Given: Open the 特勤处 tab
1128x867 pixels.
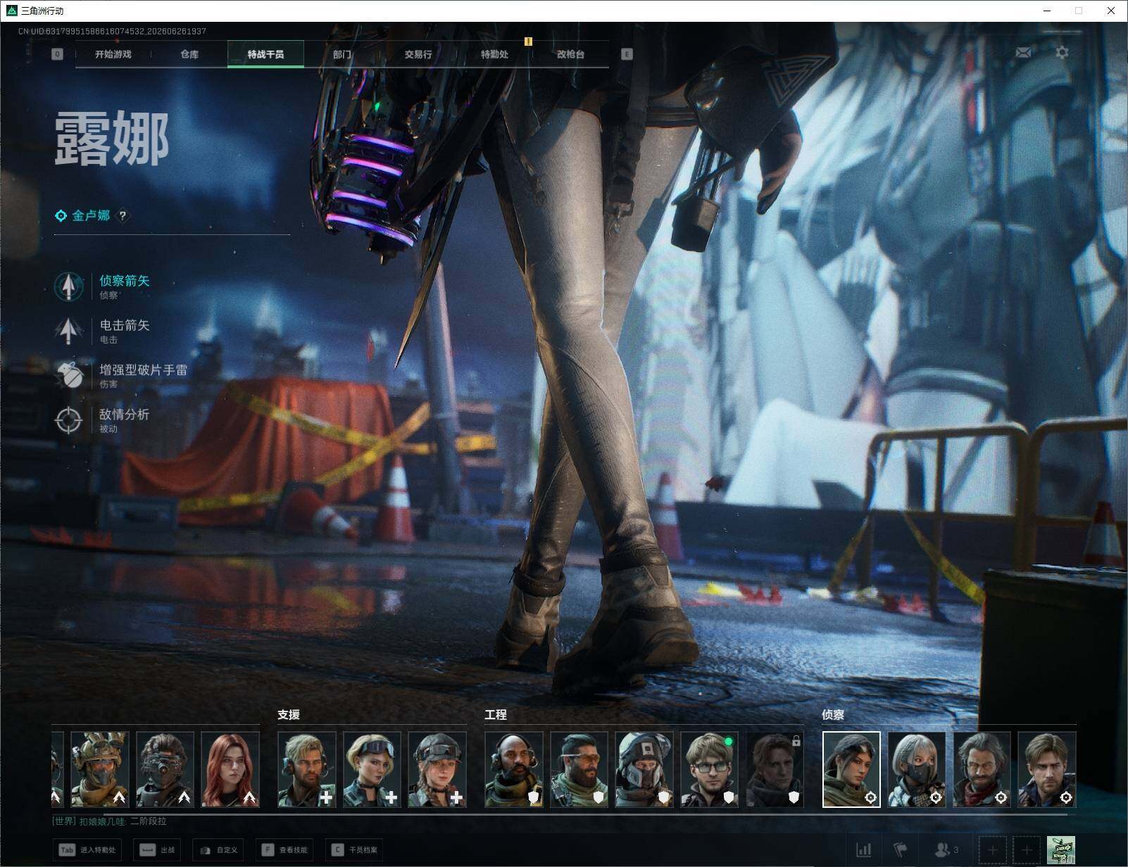Looking at the screenshot, I should pyautogui.click(x=494, y=54).
